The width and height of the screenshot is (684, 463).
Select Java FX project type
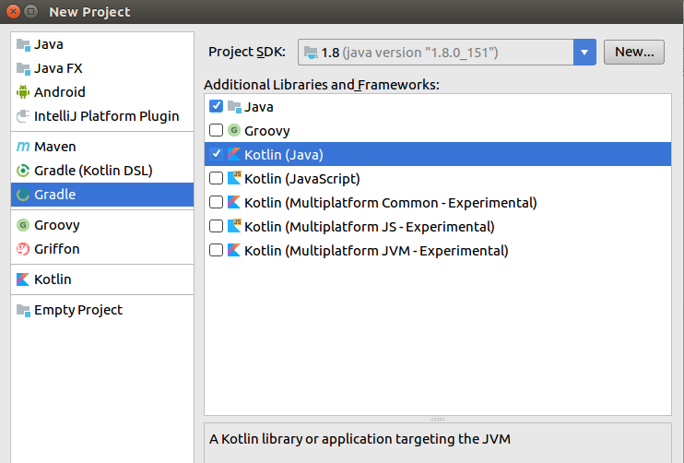tap(102, 68)
